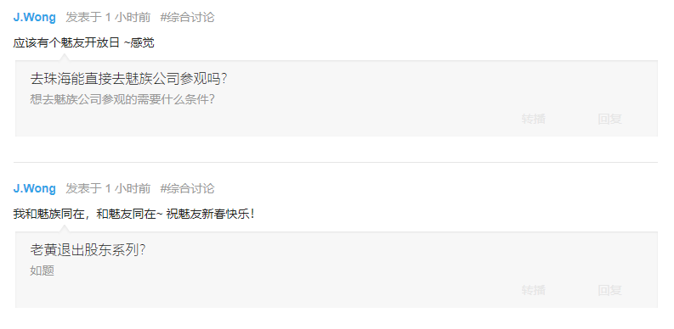Open the thread 老黄退出股东系列?

(88, 250)
